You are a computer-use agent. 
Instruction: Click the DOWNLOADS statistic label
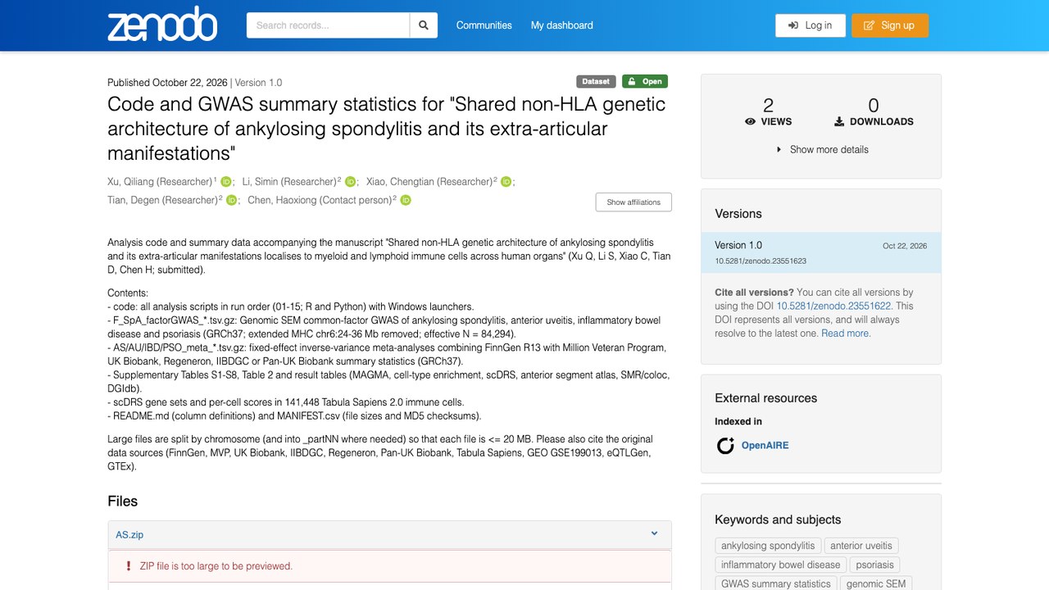(874, 121)
